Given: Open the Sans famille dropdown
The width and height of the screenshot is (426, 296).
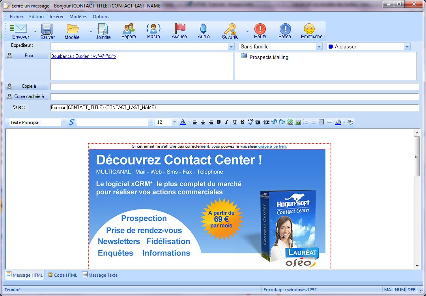Looking at the screenshot, I should (319, 46).
